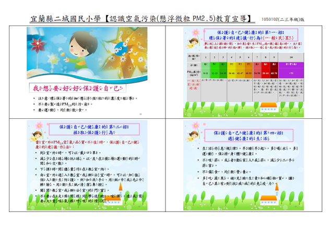The image size is (334, 236).
Task: Click the 42-47 concentration cell
Action: tap(240, 73)
